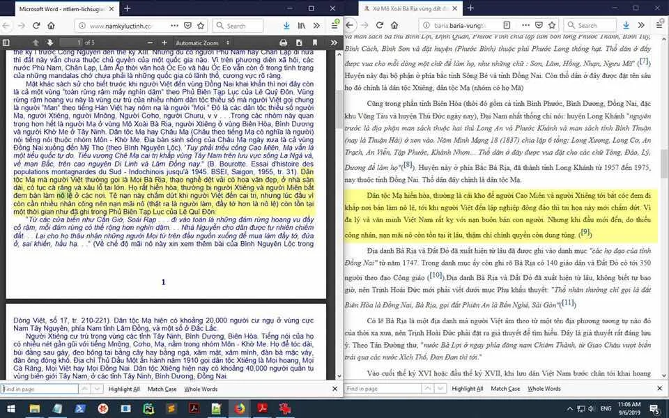Image resolution: width=669 pixels, height=418 pixels.
Task: Go to previous PDF page arrow
Action: pyautogui.click(x=36, y=42)
